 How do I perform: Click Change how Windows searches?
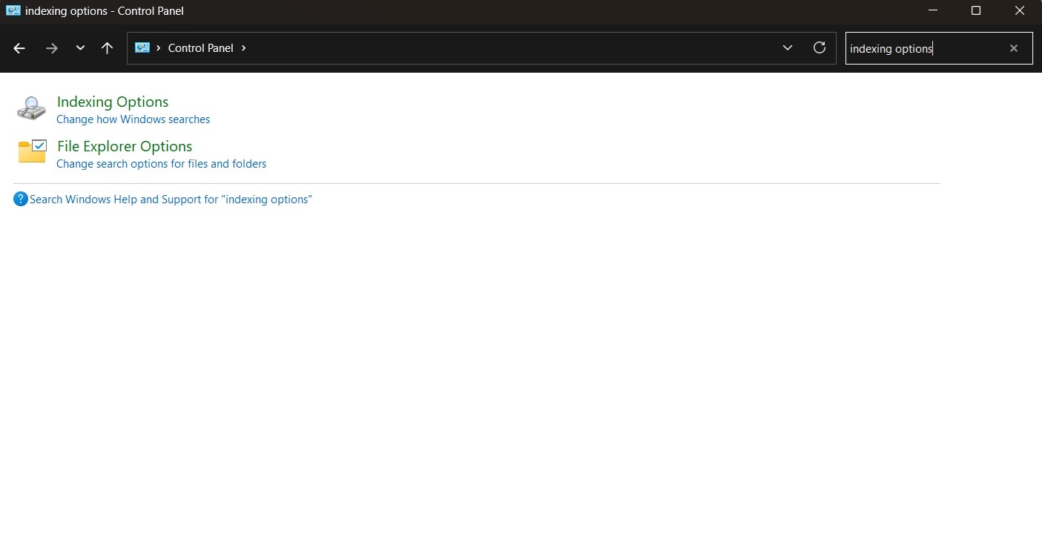(x=133, y=119)
